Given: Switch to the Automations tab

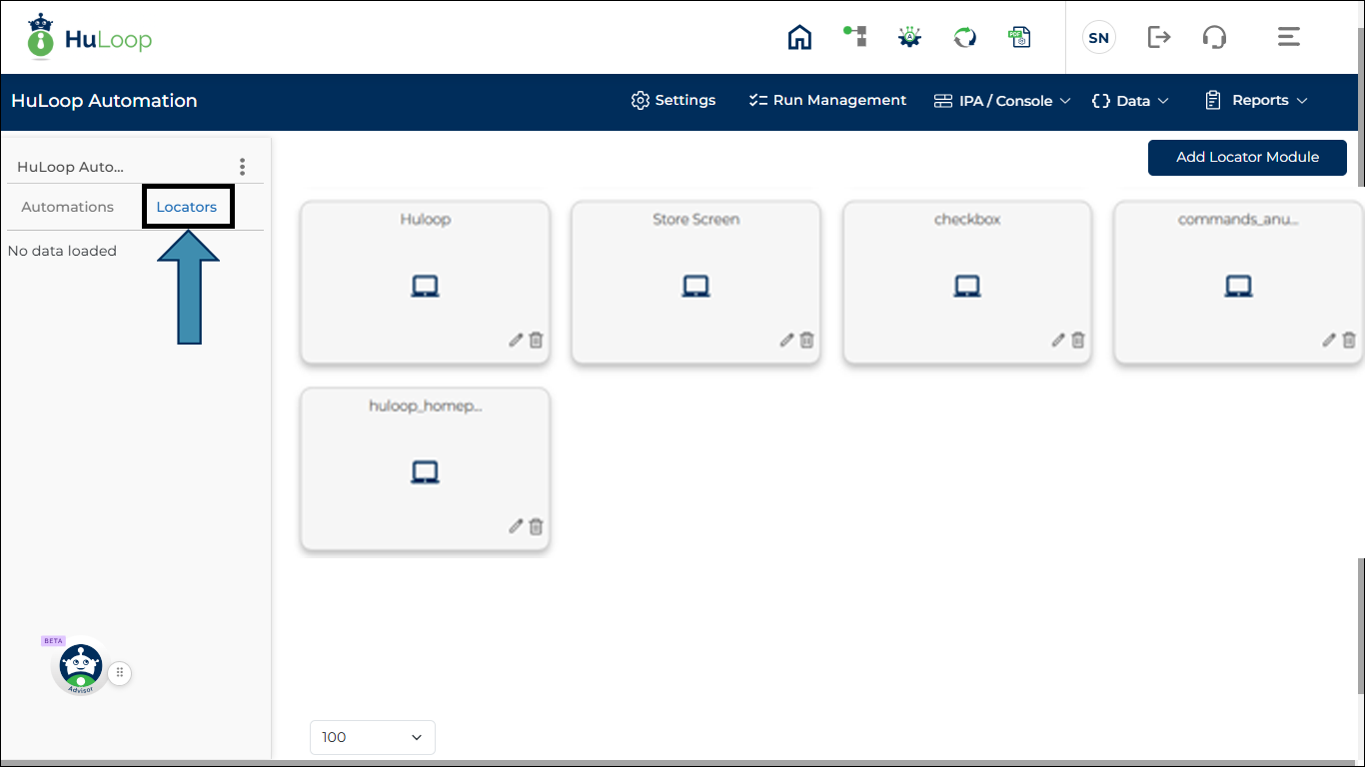Looking at the screenshot, I should point(68,207).
